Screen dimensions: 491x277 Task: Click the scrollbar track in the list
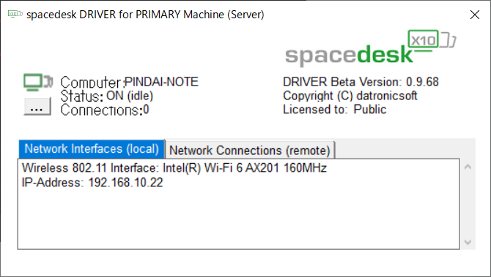tap(468, 205)
